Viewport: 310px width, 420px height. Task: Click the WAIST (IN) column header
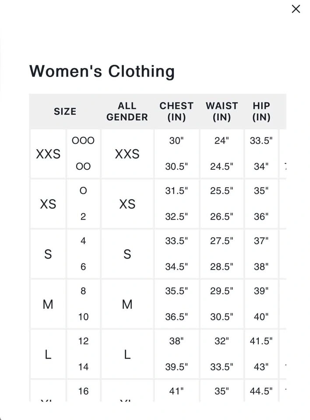pyautogui.click(x=222, y=112)
